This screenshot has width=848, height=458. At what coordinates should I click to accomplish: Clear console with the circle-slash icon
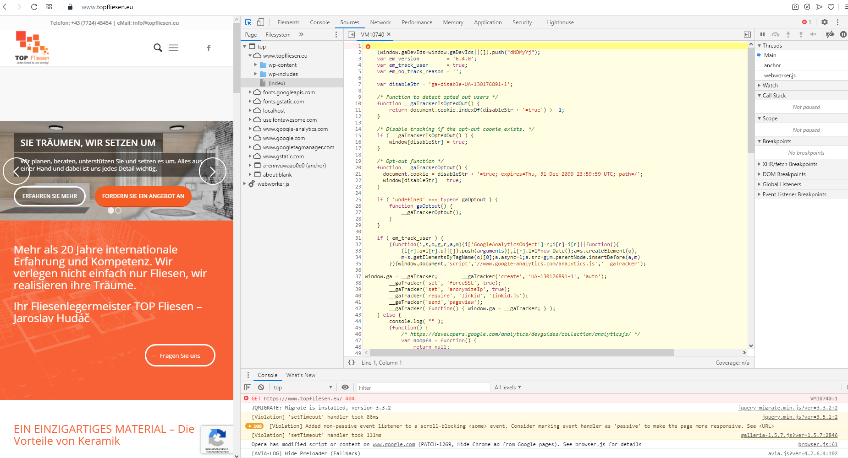click(x=261, y=387)
